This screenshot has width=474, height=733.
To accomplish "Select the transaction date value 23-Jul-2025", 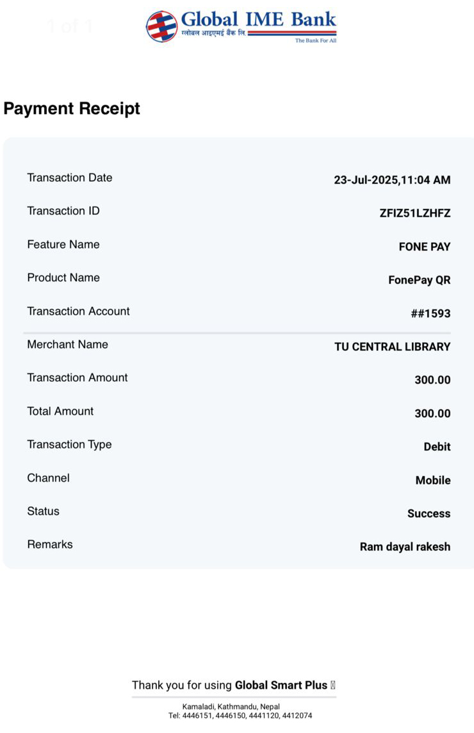I will click(x=392, y=180).
